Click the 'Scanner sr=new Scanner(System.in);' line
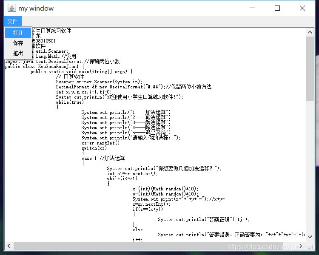 [x=99, y=82]
